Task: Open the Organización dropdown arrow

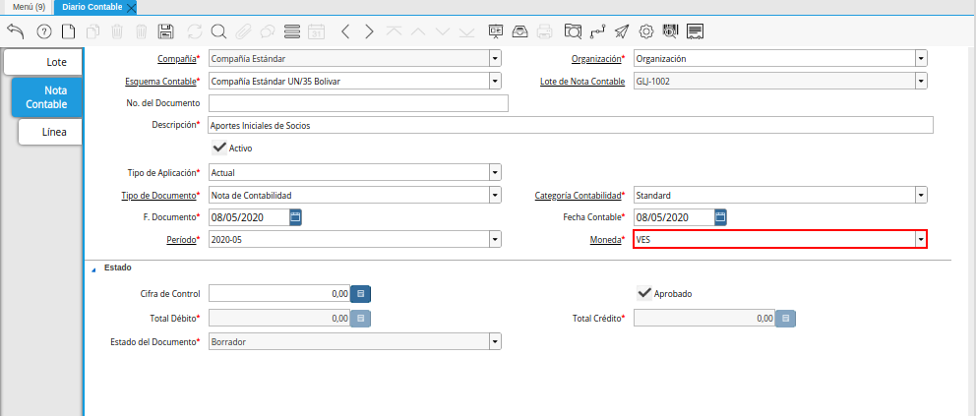Action: coord(921,59)
